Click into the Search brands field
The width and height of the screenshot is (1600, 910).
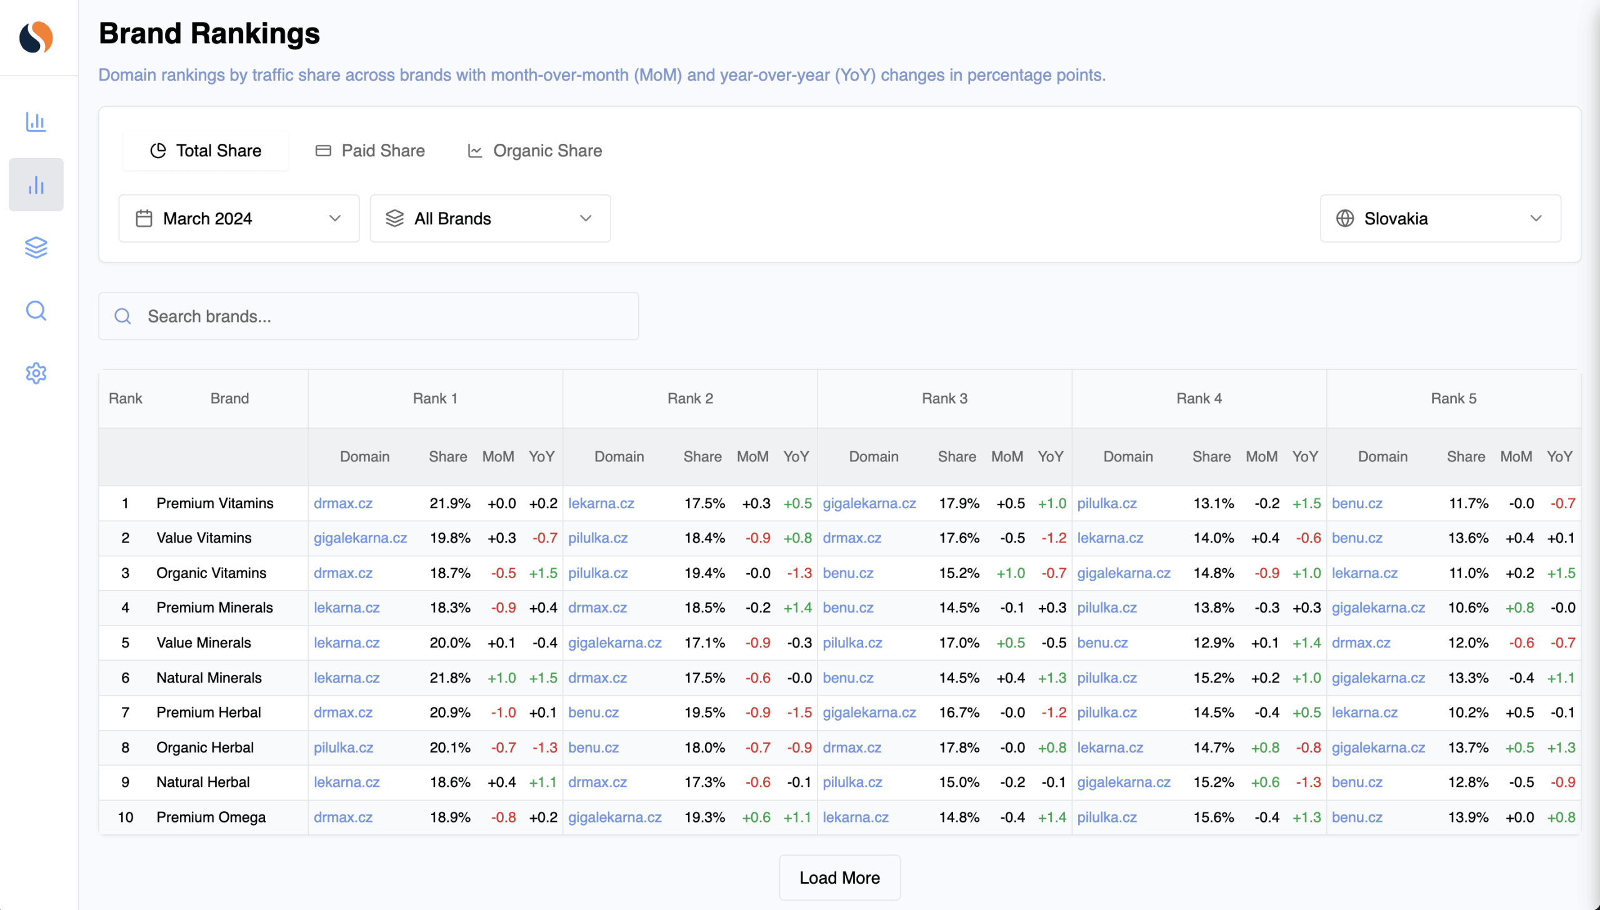pos(369,316)
